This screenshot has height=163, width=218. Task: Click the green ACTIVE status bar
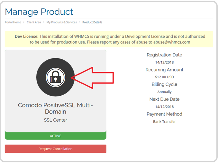coord(55,136)
